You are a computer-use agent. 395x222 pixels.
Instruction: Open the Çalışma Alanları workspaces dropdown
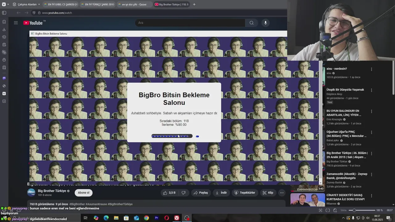coord(27,4)
